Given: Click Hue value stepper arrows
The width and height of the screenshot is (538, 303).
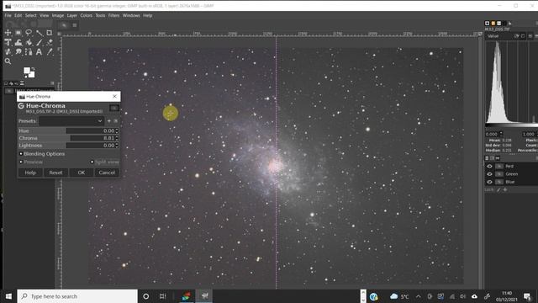Looking at the screenshot, I should click(x=117, y=131).
